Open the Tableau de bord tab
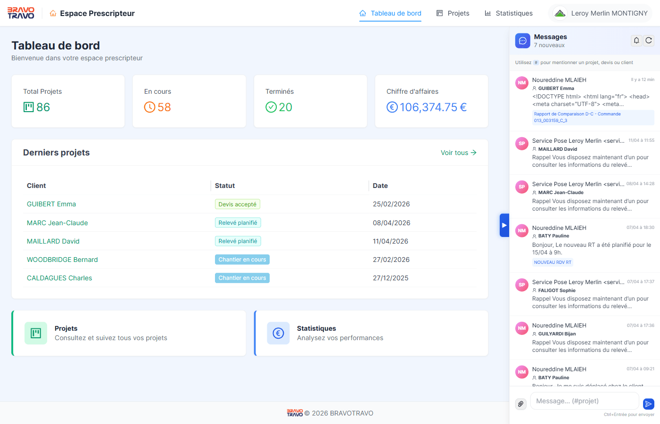The image size is (660, 424). [390, 13]
